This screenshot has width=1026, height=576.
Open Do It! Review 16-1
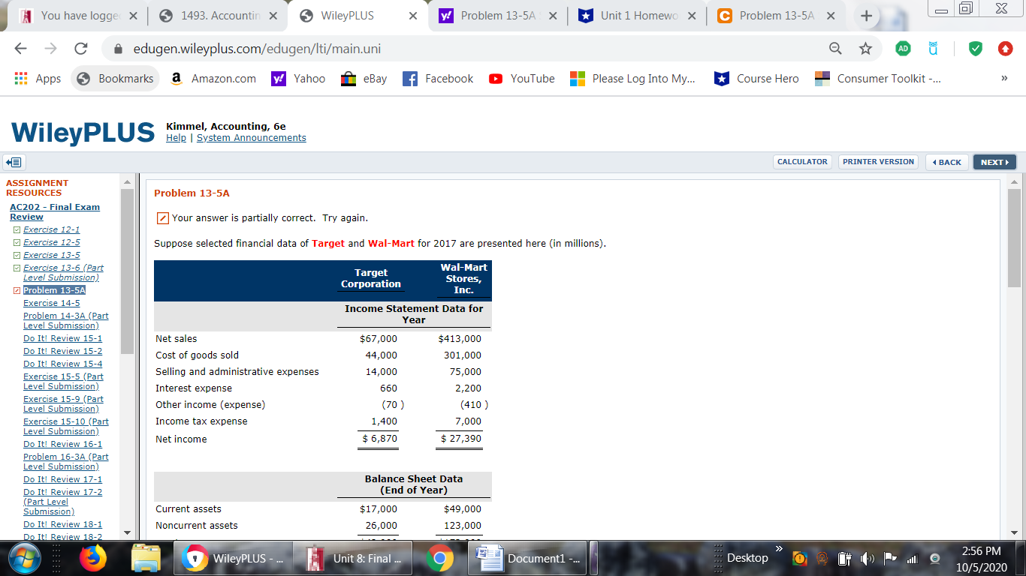[62, 444]
